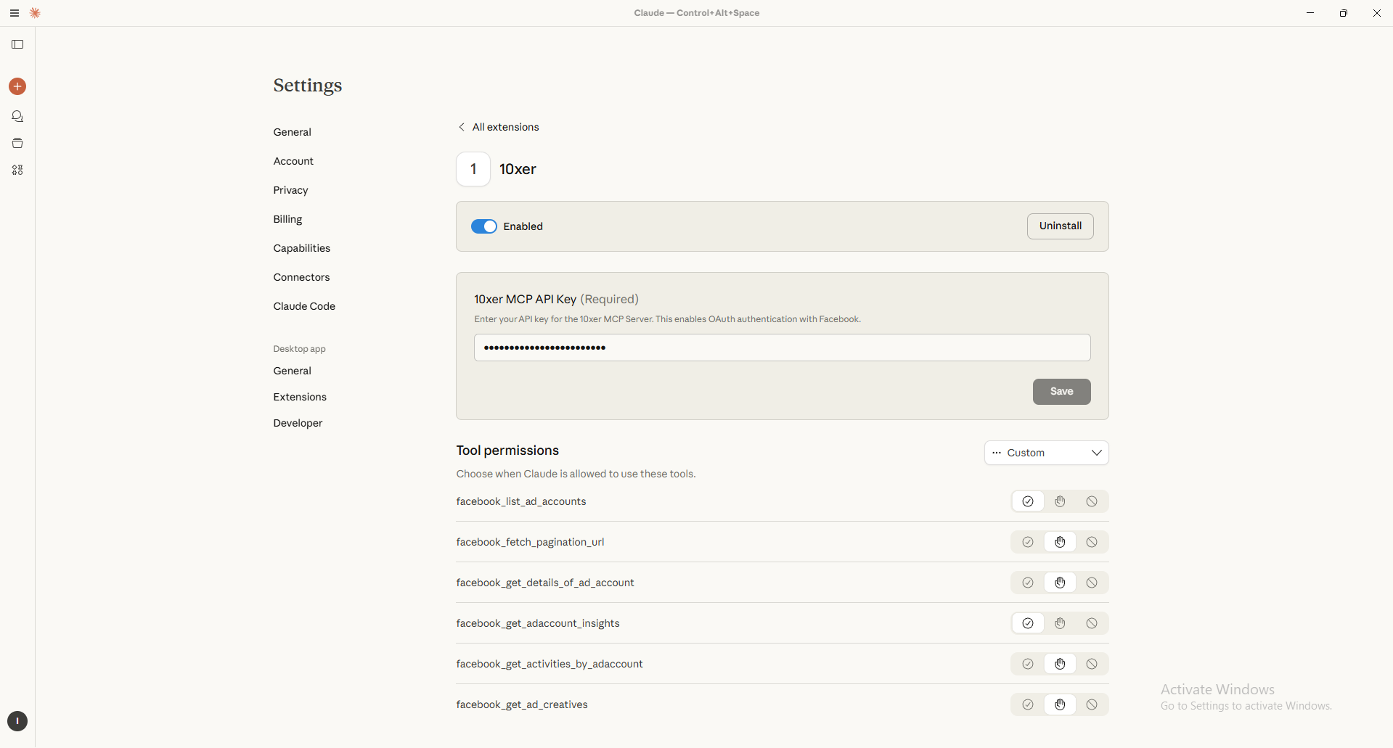Image resolution: width=1393 pixels, height=748 pixels.
Task: Go back to All extensions
Action: pos(499,127)
